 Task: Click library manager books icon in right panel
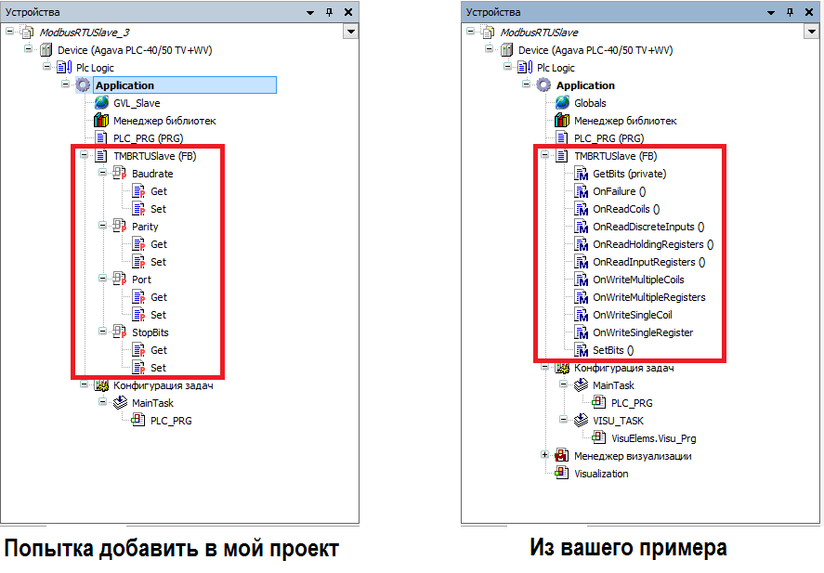click(562, 121)
